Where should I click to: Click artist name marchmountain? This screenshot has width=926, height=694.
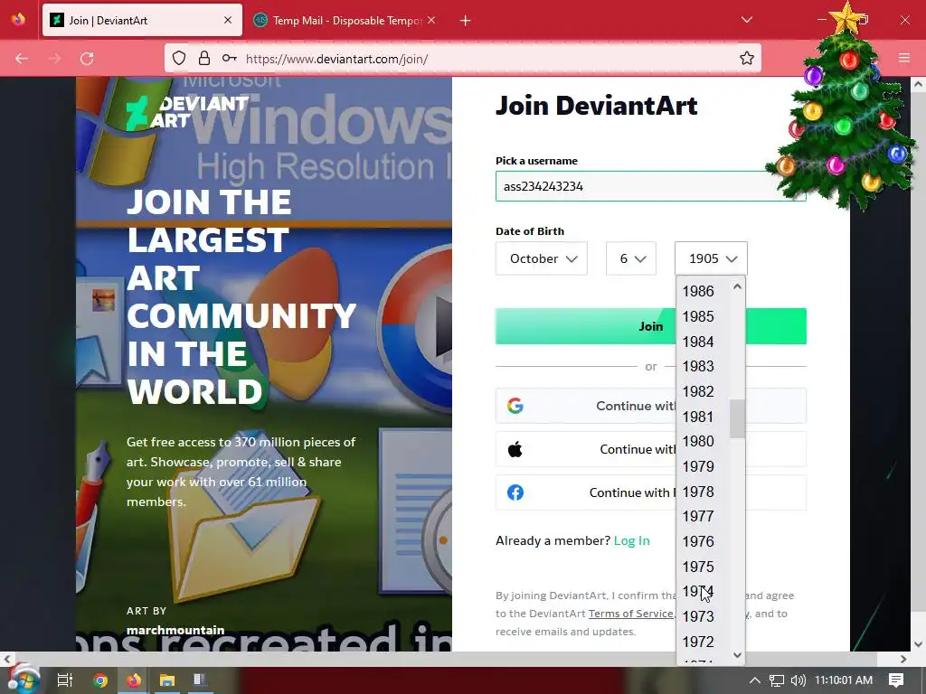click(175, 630)
